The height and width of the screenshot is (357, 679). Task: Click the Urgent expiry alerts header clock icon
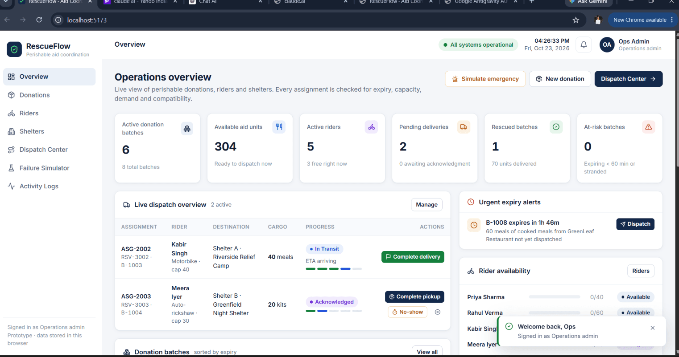[471, 202]
